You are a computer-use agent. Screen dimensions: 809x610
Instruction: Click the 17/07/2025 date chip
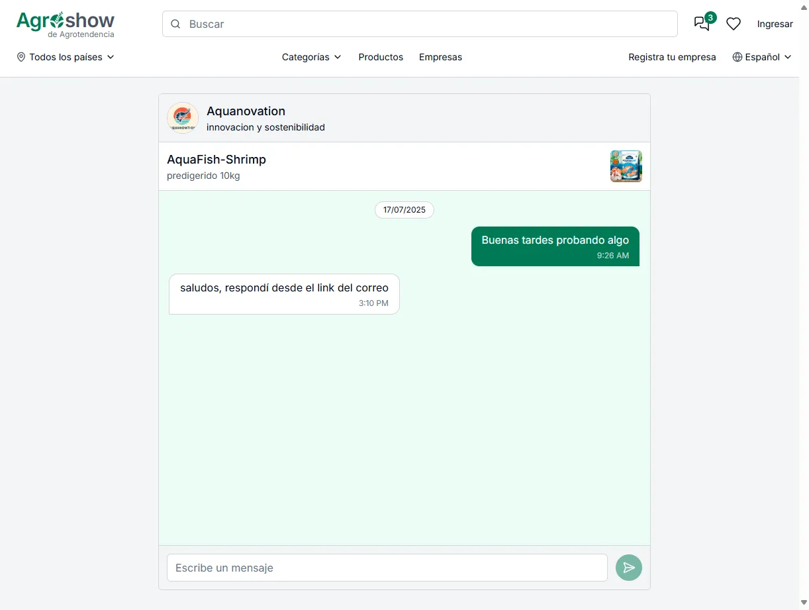pyautogui.click(x=404, y=210)
